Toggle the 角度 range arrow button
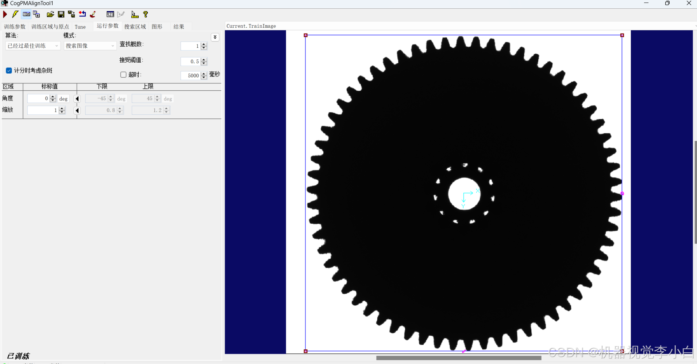 [x=77, y=99]
